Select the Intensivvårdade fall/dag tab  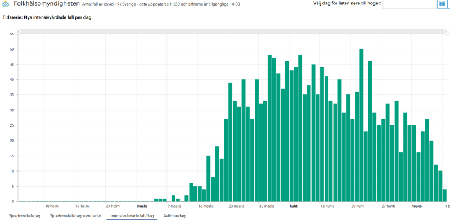pos(132,216)
